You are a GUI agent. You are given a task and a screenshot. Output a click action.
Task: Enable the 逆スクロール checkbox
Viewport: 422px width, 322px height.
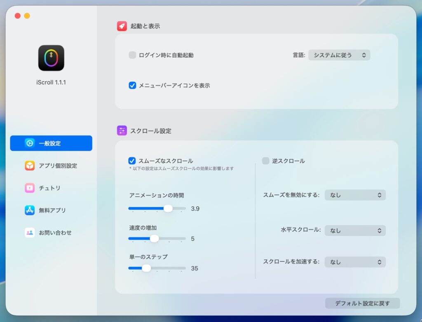[266, 161]
